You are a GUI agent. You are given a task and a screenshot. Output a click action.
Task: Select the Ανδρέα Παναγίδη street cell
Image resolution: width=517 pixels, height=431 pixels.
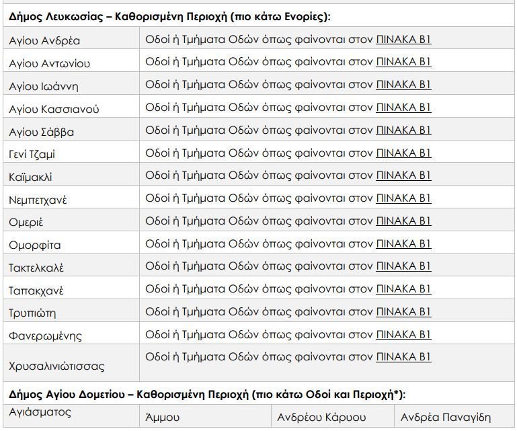pyautogui.click(x=454, y=416)
